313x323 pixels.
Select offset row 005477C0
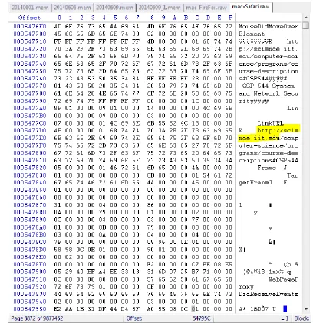(x=30, y=123)
